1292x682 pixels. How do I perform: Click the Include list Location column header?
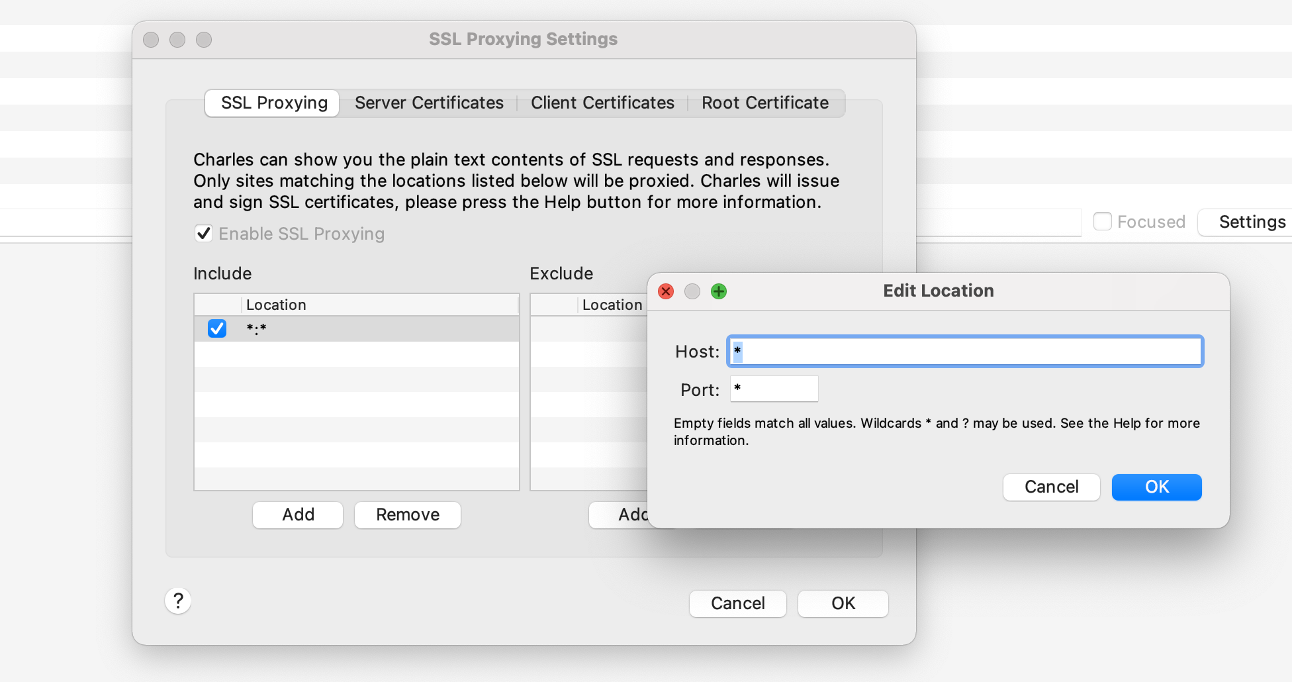point(380,305)
